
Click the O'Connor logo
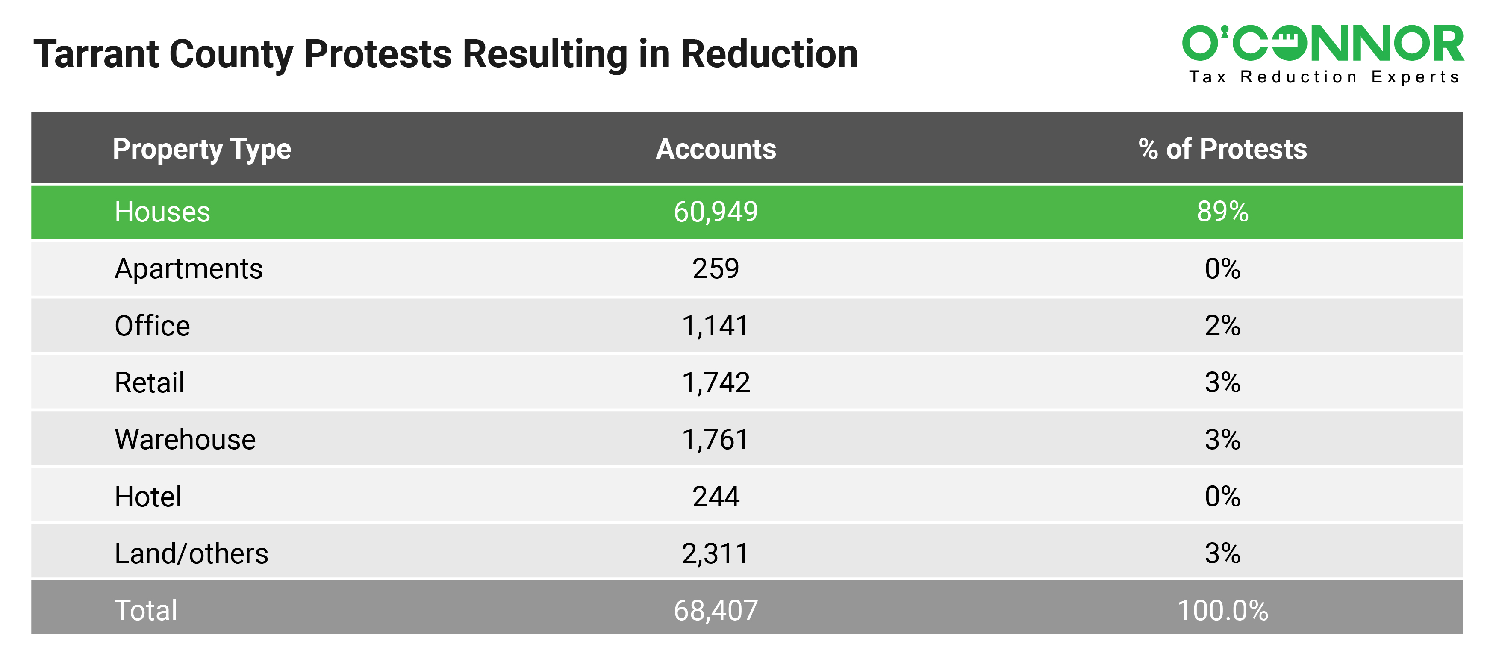click(x=1322, y=44)
